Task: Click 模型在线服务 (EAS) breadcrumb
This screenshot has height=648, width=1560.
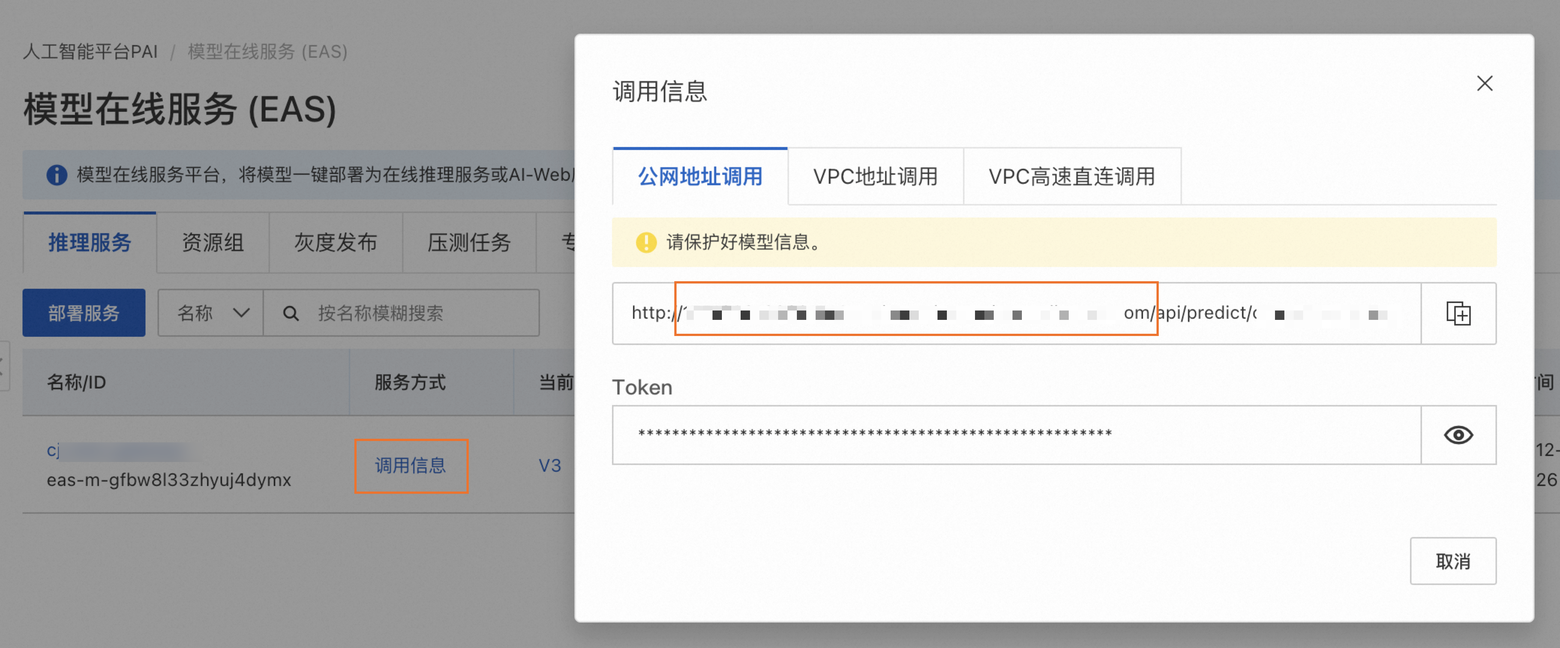Action: (267, 51)
